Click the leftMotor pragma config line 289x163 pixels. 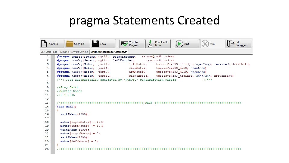[x=153, y=64]
